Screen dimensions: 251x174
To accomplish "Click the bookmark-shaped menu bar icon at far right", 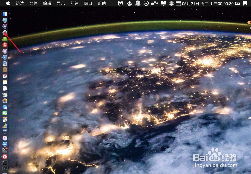I will tap(245, 3).
